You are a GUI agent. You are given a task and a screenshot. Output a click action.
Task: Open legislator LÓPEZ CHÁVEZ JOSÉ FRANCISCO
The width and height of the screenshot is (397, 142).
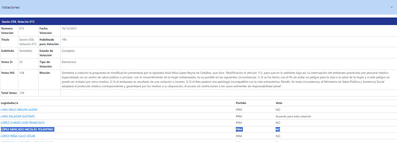(23, 123)
